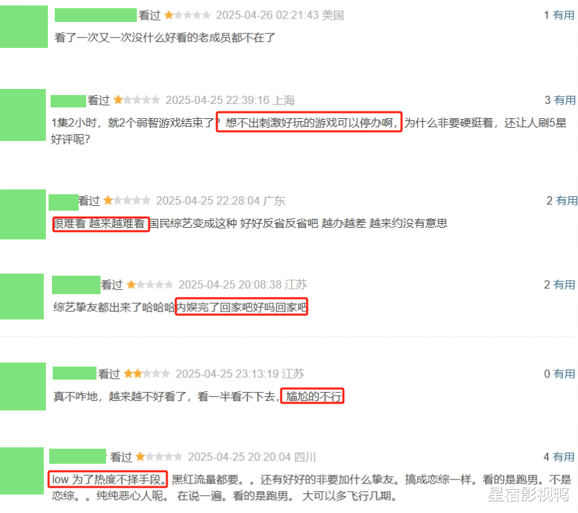This screenshot has width=578, height=513.
Task: Click the two-star rating of the 23:13:19 review
Action: (x=146, y=373)
